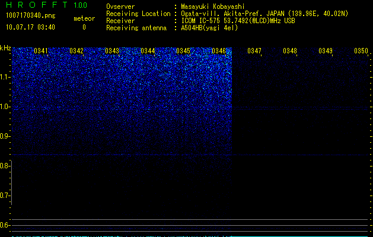
Task: Click the timestamp 10.07.17 03:40
Action: [30, 27]
